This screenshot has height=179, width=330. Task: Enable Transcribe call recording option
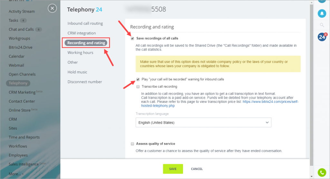pyautogui.click(x=138, y=87)
